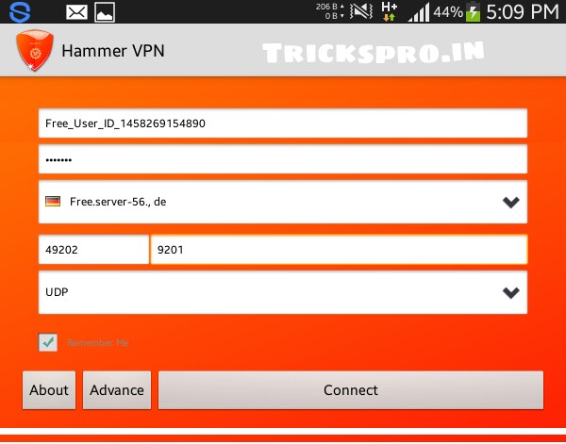Click the German flag icon in server field

pyautogui.click(x=53, y=201)
